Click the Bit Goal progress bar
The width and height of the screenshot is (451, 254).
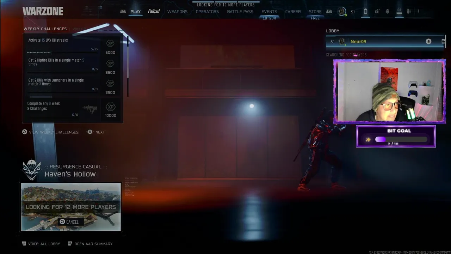[401, 140]
